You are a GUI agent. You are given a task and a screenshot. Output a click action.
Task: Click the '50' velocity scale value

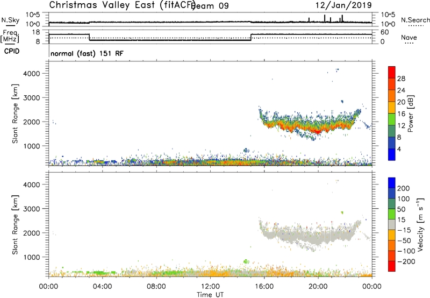point(401,209)
